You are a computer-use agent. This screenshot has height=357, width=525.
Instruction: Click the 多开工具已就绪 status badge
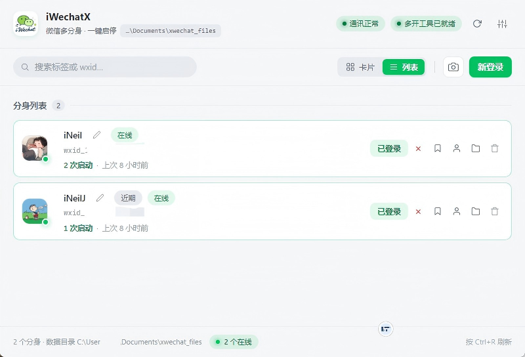tap(426, 24)
